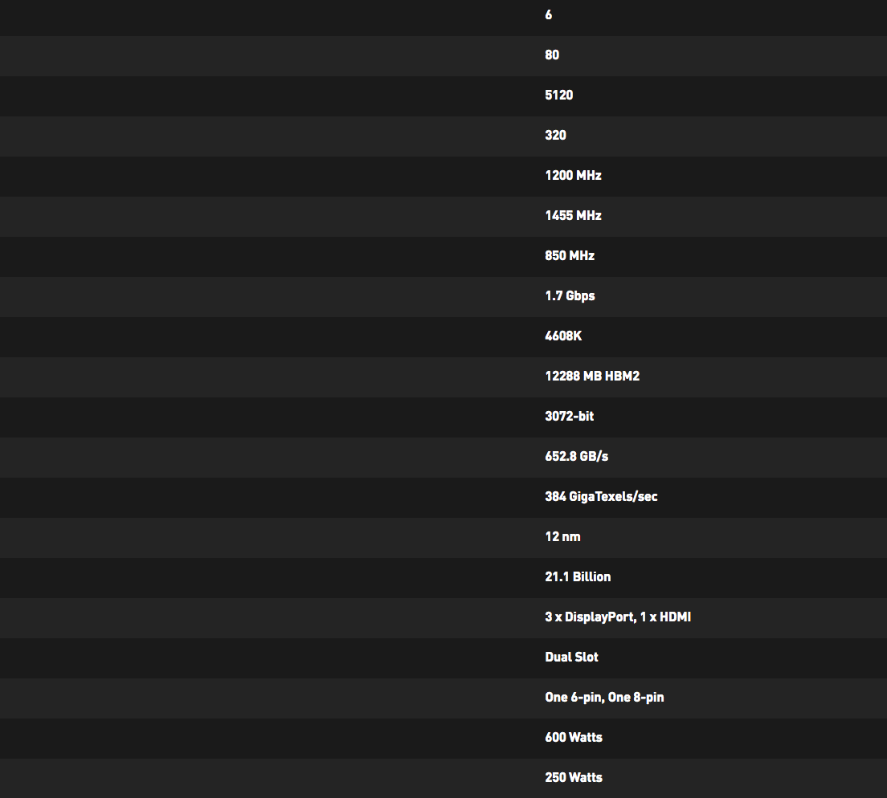Click the "4608K" value
The width and height of the screenshot is (887, 798).
pyautogui.click(x=563, y=336)
